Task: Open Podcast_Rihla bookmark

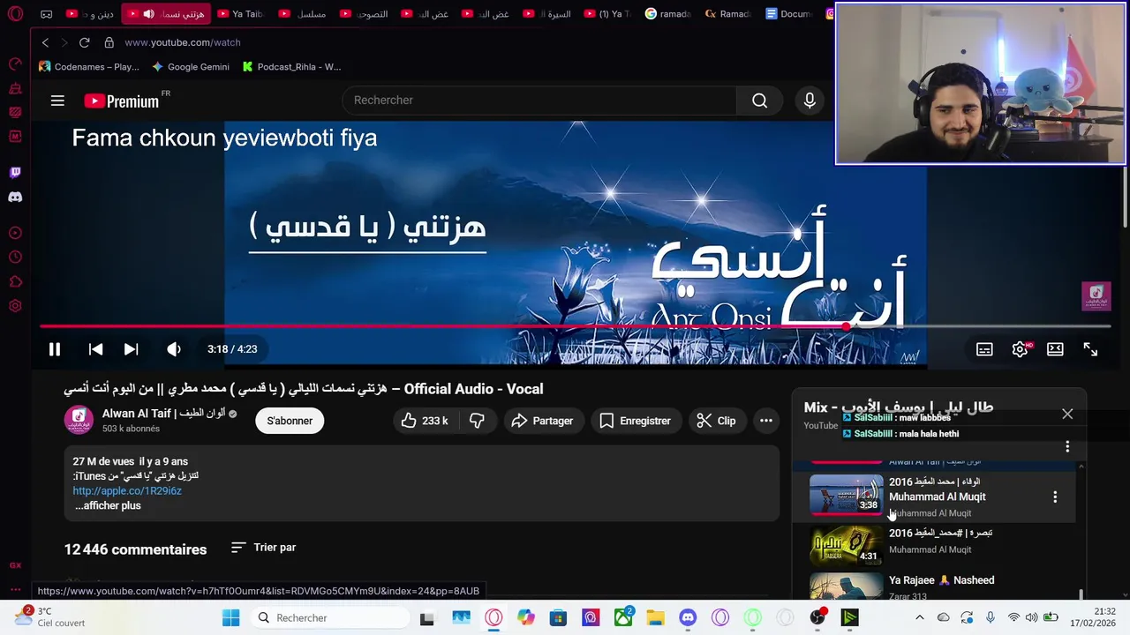Action: tap(291, 67)
